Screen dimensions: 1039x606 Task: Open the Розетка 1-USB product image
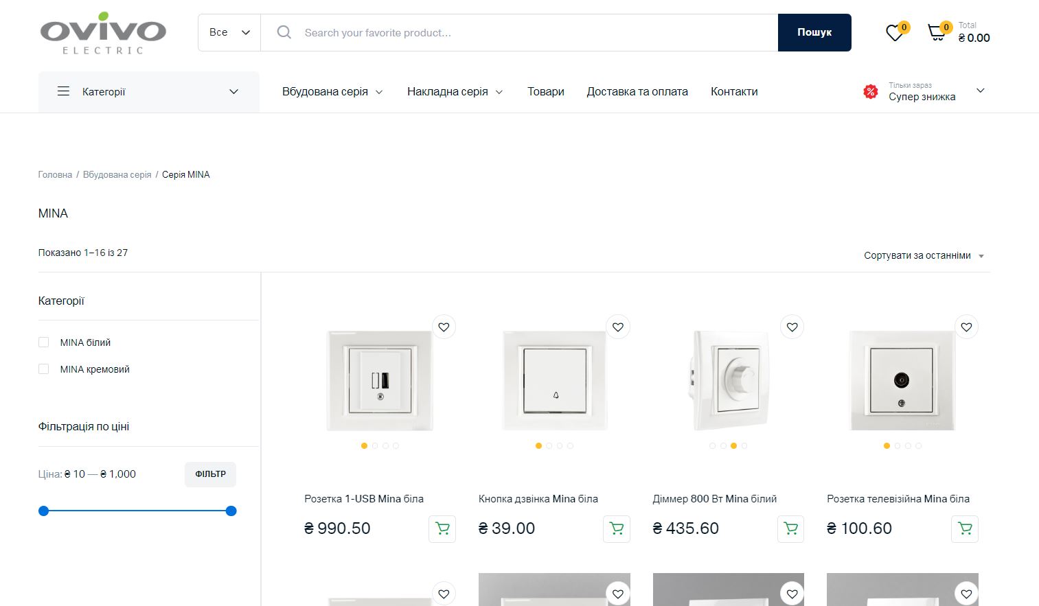[380, 381]
